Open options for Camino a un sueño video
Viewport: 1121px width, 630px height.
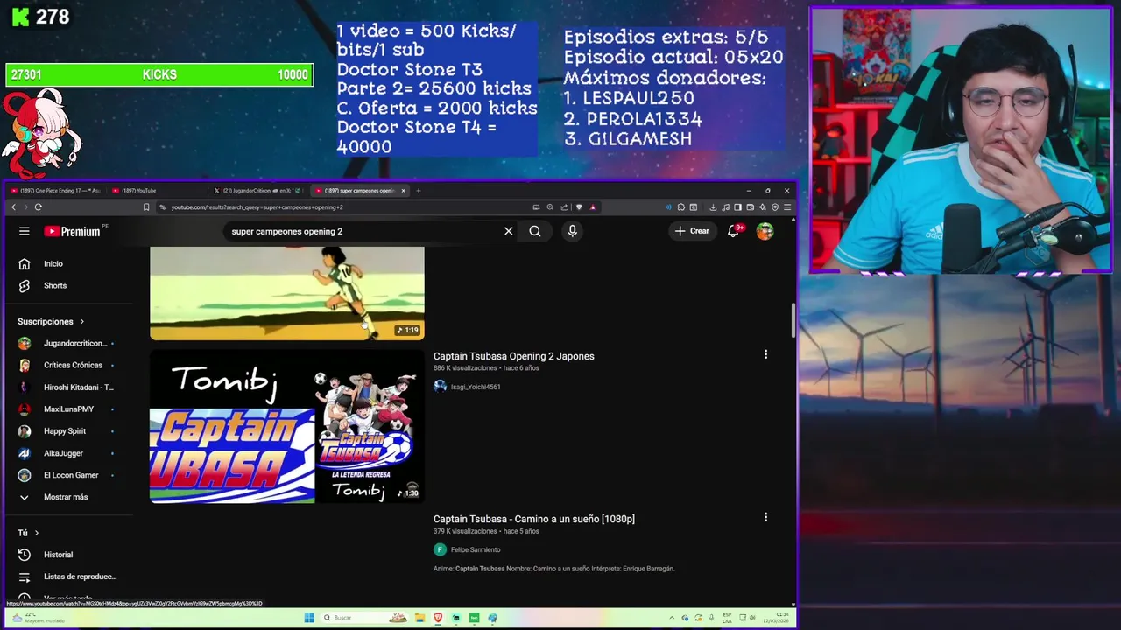click(765, 517)
